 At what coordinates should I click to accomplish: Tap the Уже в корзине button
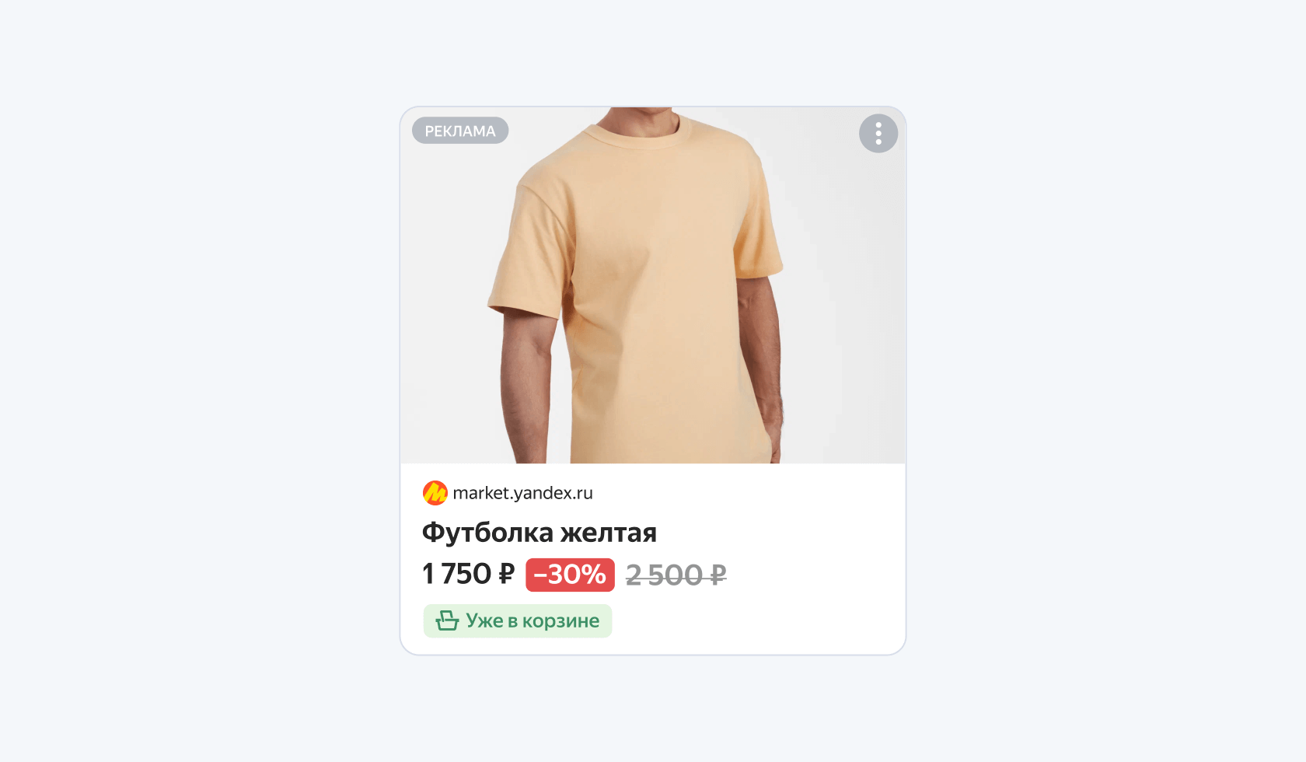(x=518, y=621)
